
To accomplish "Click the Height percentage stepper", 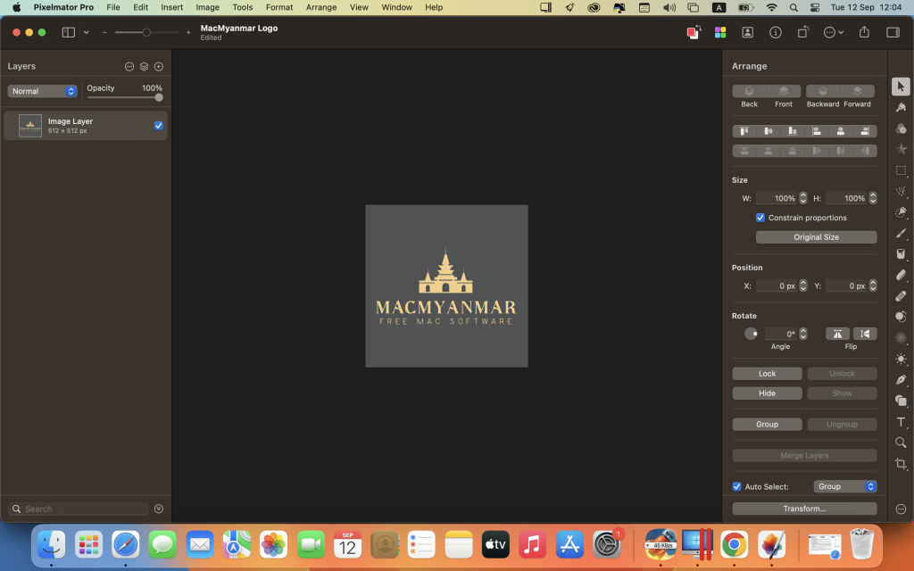I will point(873,198).
